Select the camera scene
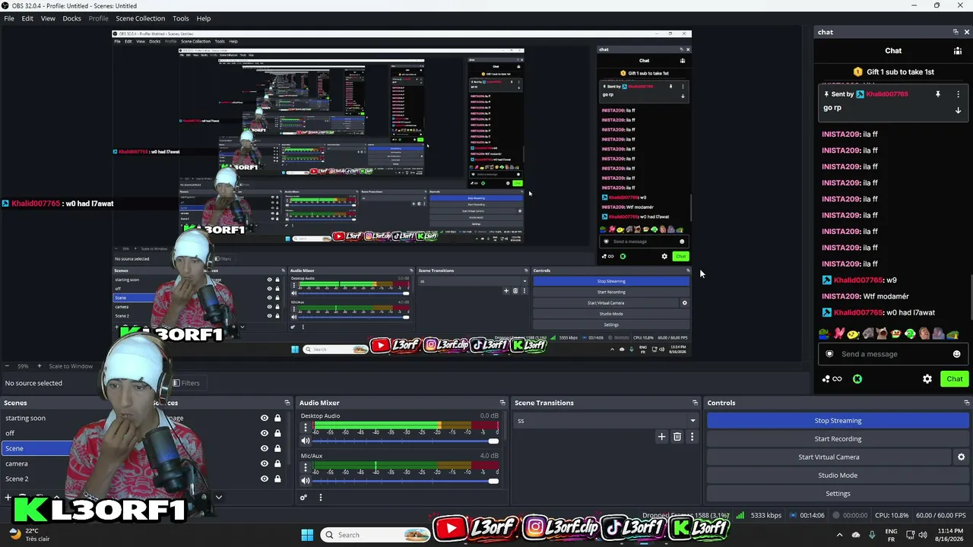Image resolution: width=973 pixels, height=547 pixels. tap(17, 463)
